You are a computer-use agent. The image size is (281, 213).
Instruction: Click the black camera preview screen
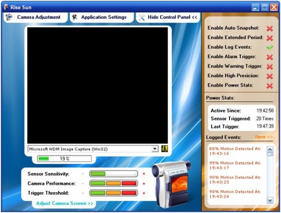(x=97, y=85)
